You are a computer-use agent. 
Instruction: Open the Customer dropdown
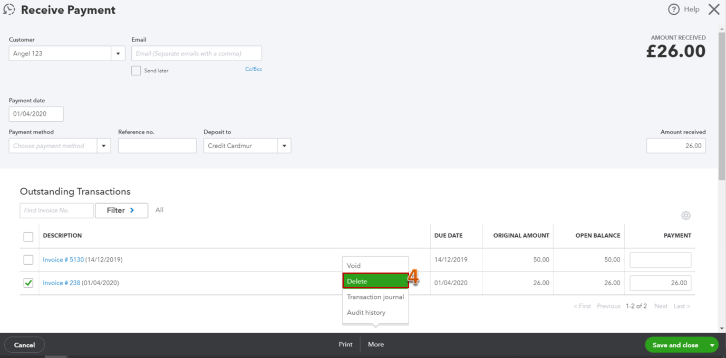[x=118, y=53]
